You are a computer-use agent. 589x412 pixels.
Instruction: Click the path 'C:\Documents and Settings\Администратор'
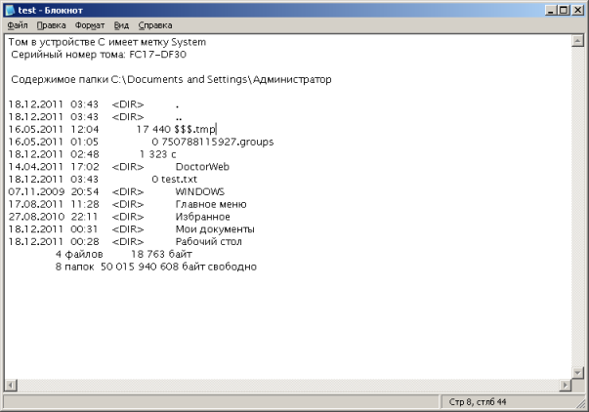(x=221, y=80)
